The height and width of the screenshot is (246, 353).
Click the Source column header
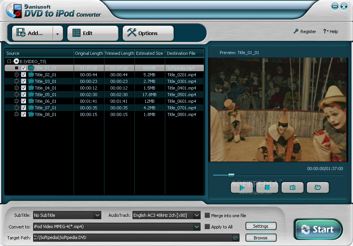click(x=39, y=53)
